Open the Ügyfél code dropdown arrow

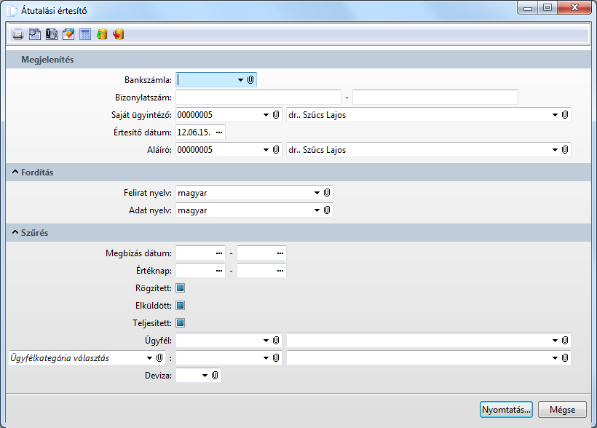coord(266,341)
